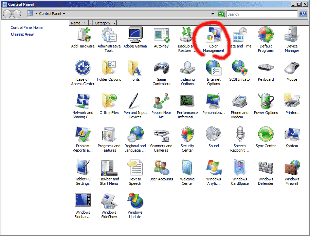Open Taskbar and Start Menu
Viewport: 310px width, 236px height.
[109, 172]
